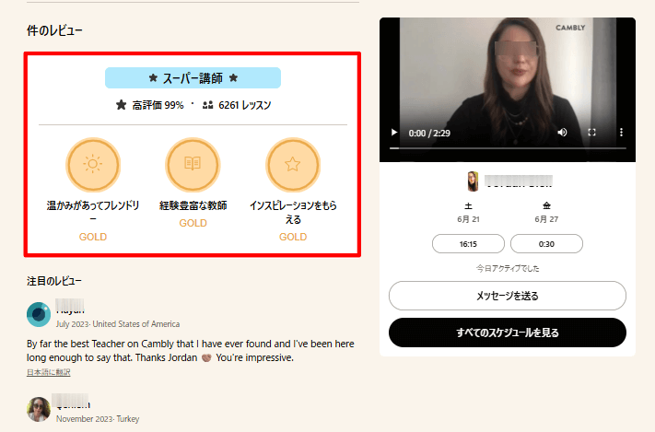Select the 16:15 time slot
This screenshot has width=655, height=432.
[x=468, y=244]
